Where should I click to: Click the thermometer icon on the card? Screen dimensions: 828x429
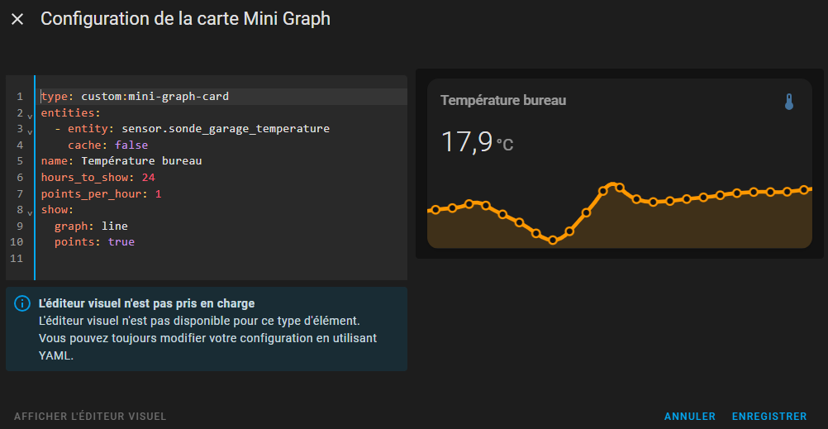788,102
